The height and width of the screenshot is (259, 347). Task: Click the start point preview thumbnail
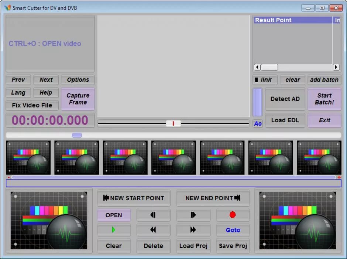(x=49, y=221)
